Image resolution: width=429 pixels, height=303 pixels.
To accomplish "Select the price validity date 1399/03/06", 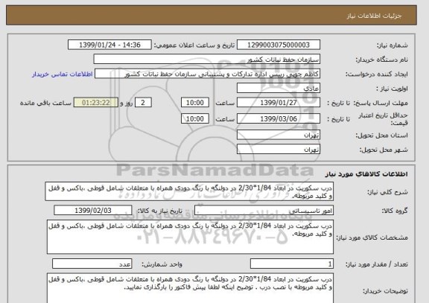I will [279, 118].
